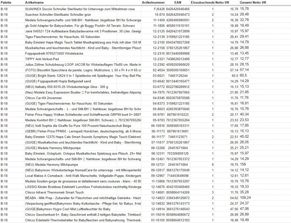The width and height of the screenshot is (291, 223).
Task: Click article number 07-11817
Action: [158, 142]
